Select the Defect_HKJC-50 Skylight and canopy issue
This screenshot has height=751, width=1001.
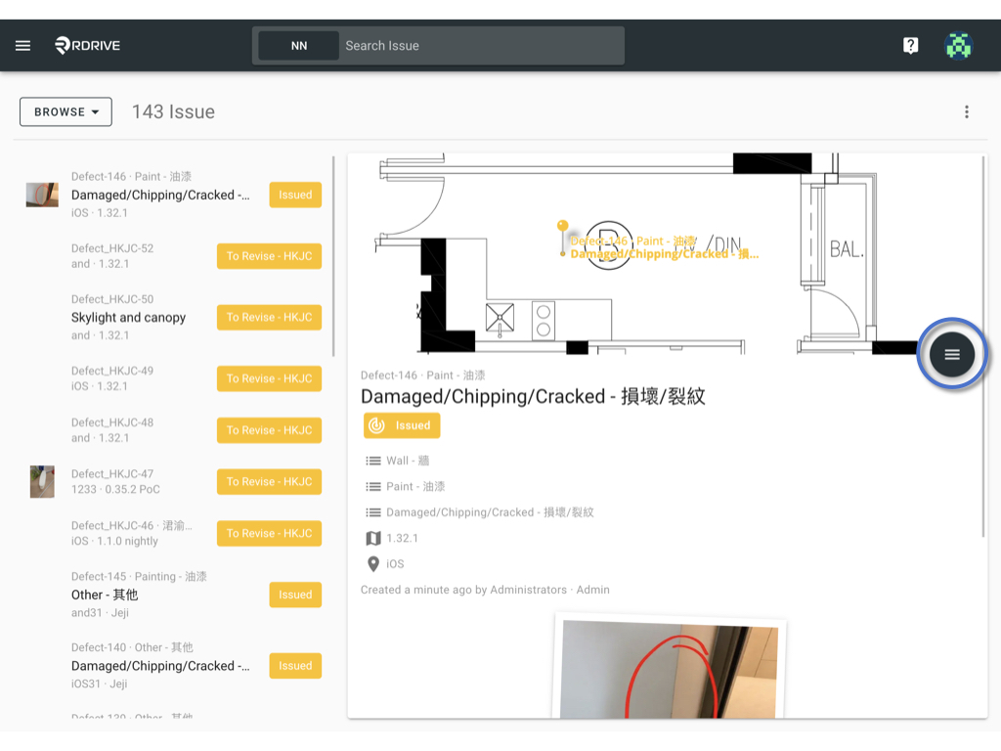coord(172,318)
